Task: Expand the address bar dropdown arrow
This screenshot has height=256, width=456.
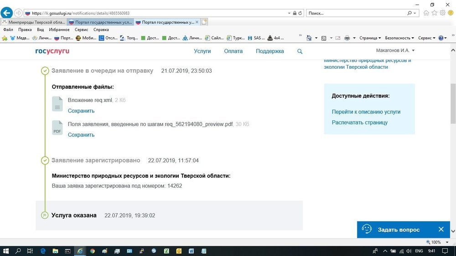Action: pos(289,13)
